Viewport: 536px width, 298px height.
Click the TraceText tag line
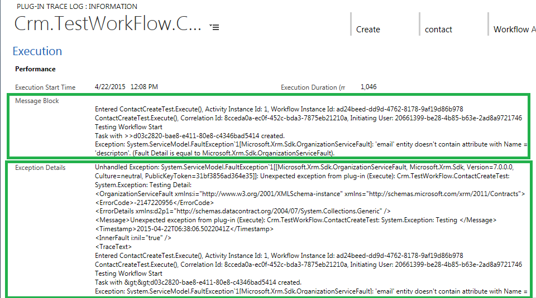coord(113,247)
